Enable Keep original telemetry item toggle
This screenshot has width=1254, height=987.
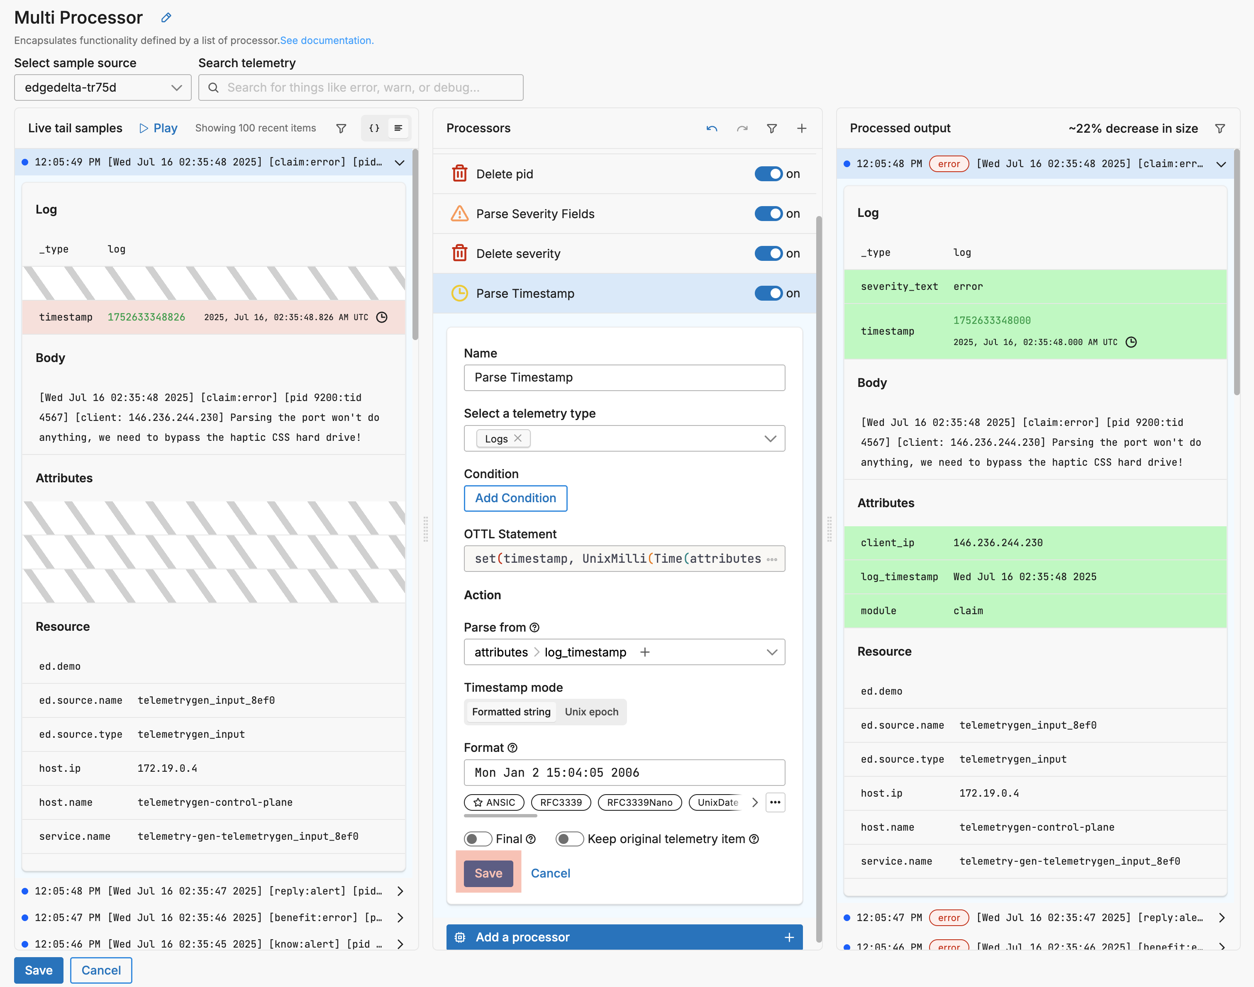click(x=569, y=839)
